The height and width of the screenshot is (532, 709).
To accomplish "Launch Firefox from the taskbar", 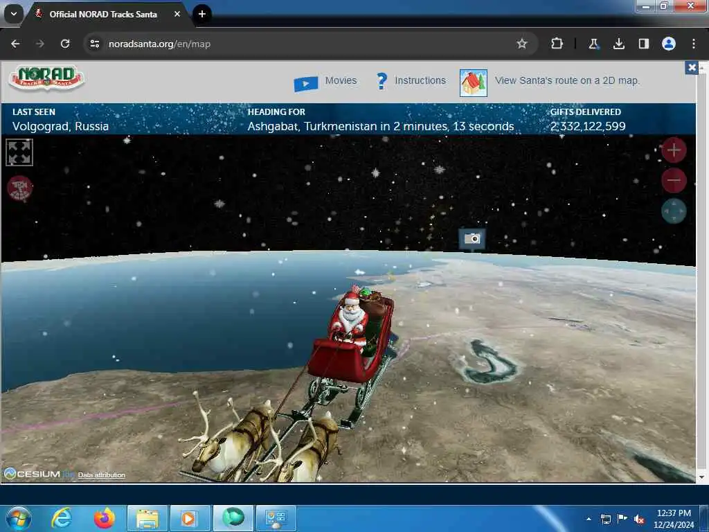I will (105, 518).
